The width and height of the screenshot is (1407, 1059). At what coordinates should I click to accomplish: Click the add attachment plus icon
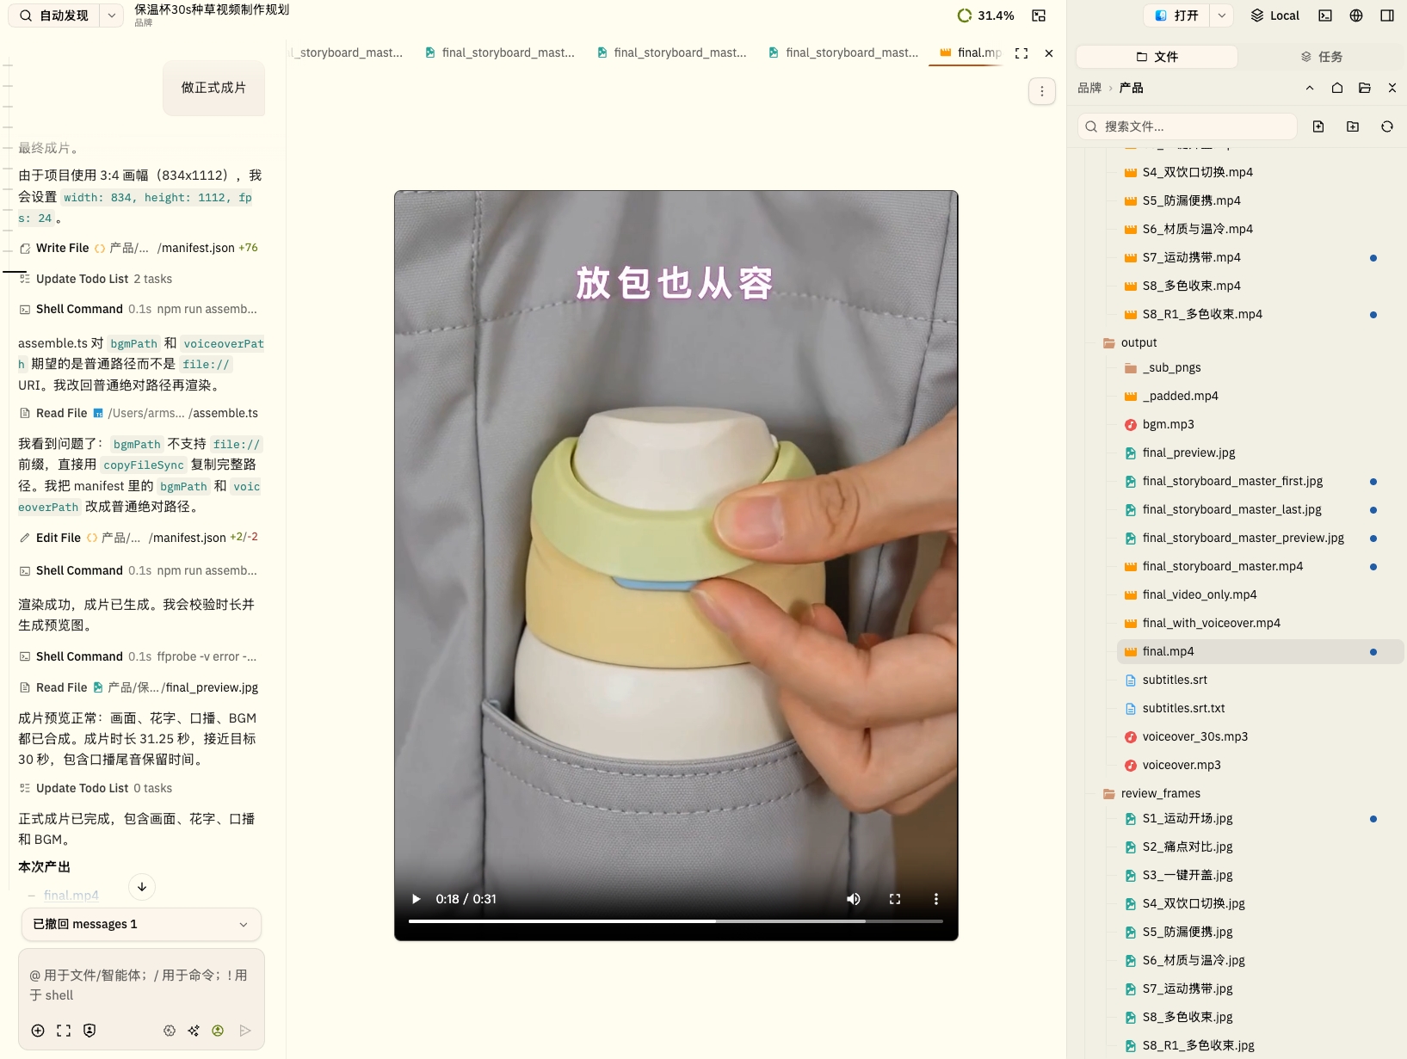38,1031
